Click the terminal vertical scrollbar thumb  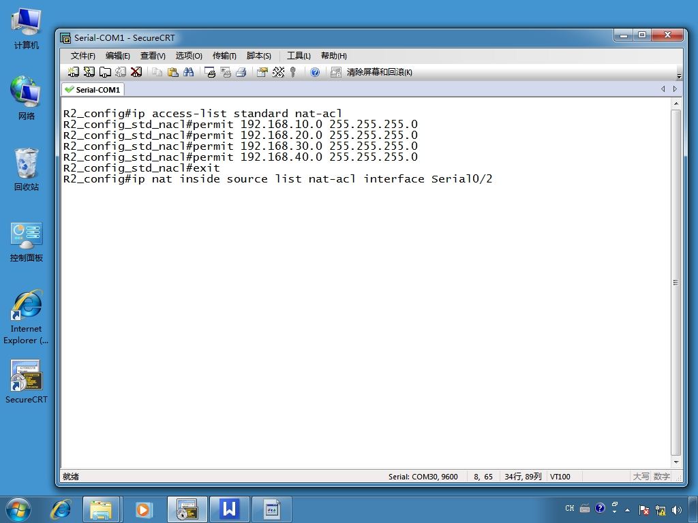pos(676,283)
